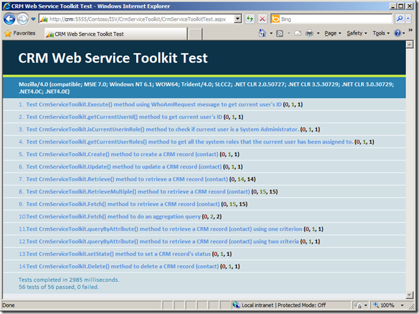Open the Help question mark icon

pos(398,33)
